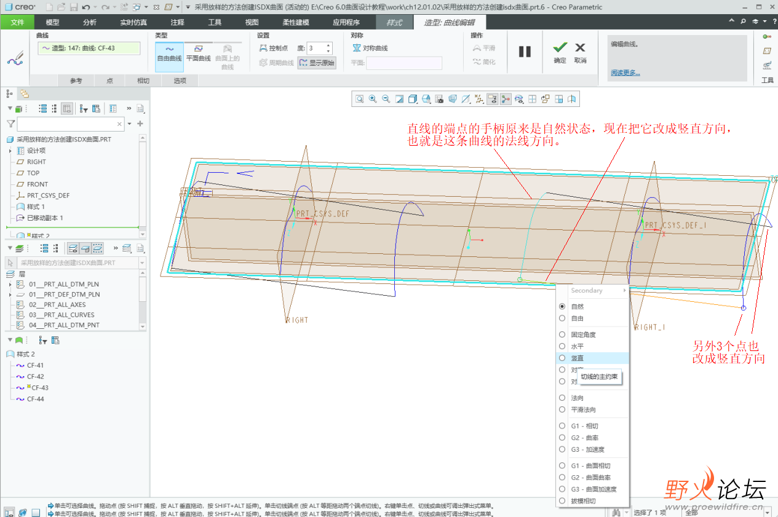Open the 相切 panel tab
This screenshot has height=517, width=778.
[x=143, y=81]
